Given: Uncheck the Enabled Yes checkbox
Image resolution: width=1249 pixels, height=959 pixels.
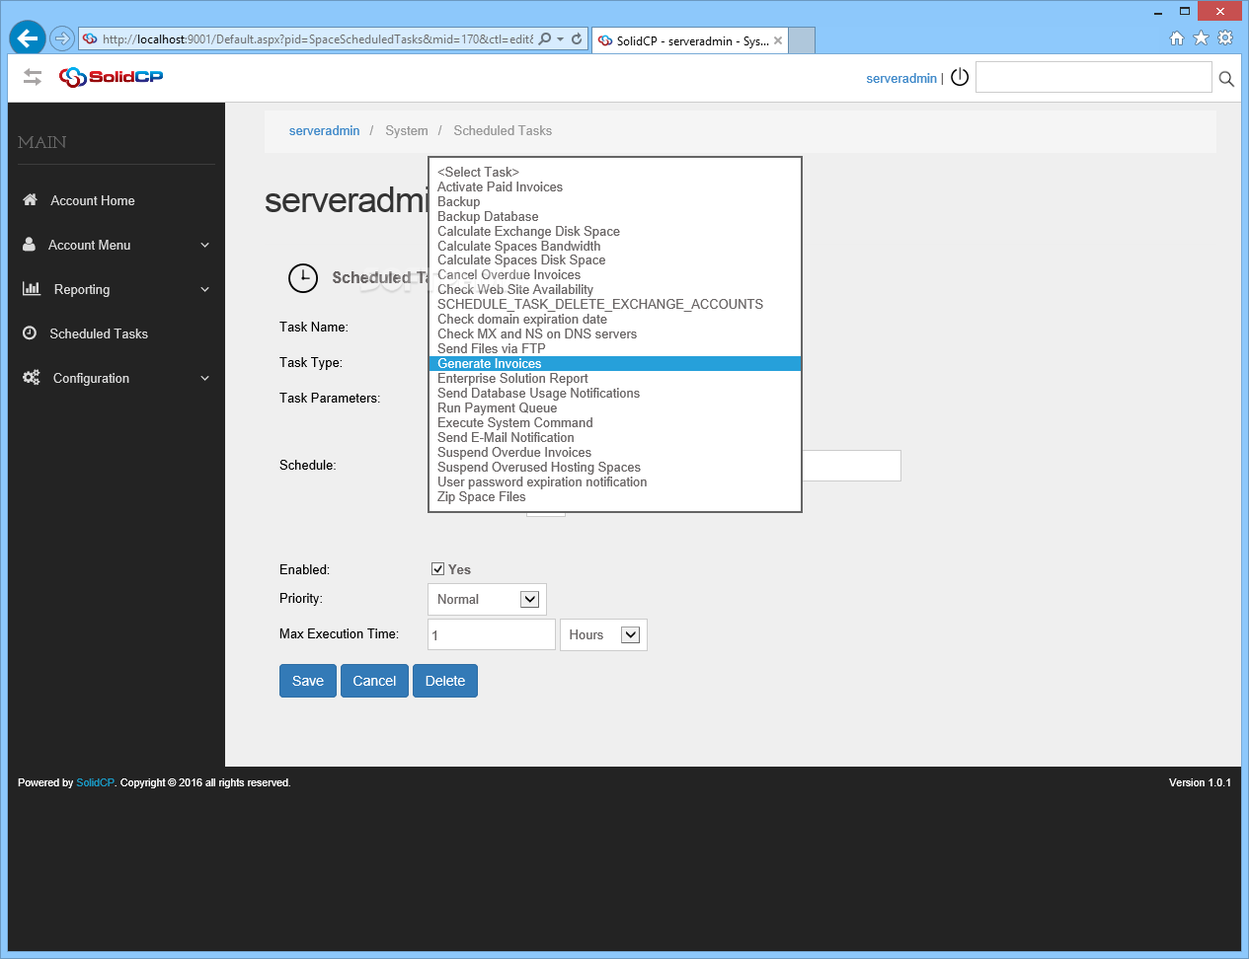Looking at the screenshot, I should [437, 569].
